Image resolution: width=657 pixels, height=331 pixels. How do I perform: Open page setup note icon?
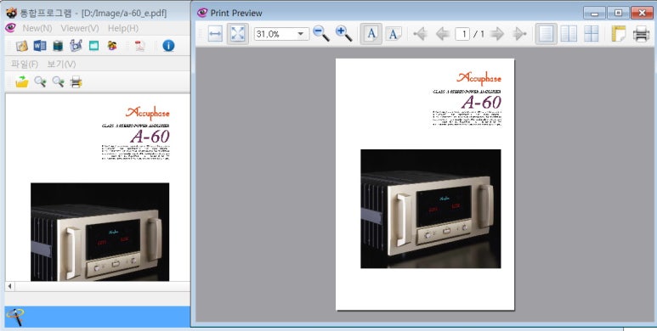pyautogui.click(x=619, y=34)
